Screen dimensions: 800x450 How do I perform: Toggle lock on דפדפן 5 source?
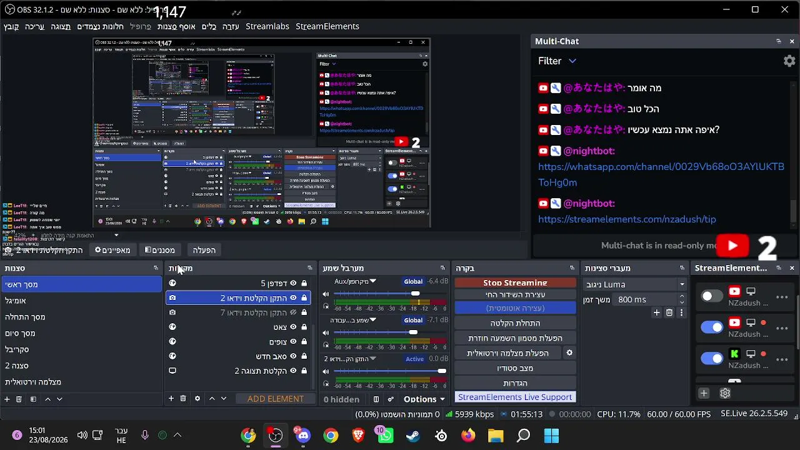tap(304, 283)
